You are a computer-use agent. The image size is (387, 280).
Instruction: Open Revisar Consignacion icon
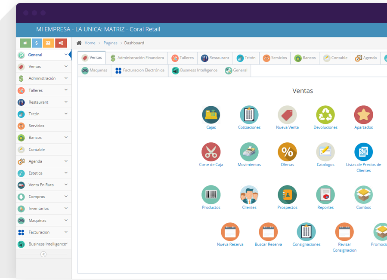coord(344,232)
